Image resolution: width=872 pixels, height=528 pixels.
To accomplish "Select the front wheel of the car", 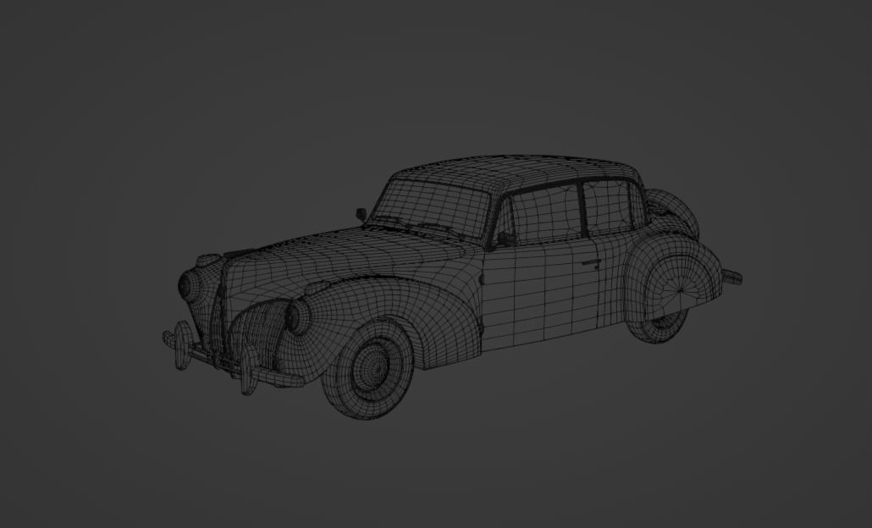I will 369,369.
